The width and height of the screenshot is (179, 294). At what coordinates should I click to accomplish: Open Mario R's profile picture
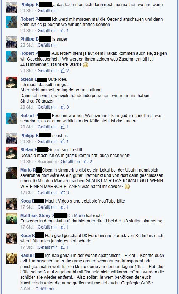(12, 173)
